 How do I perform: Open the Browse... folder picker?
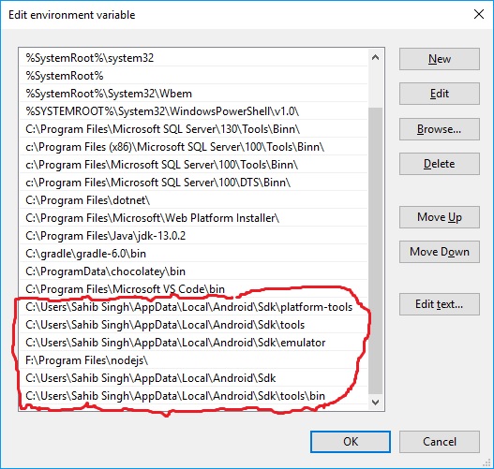point(440,129)
